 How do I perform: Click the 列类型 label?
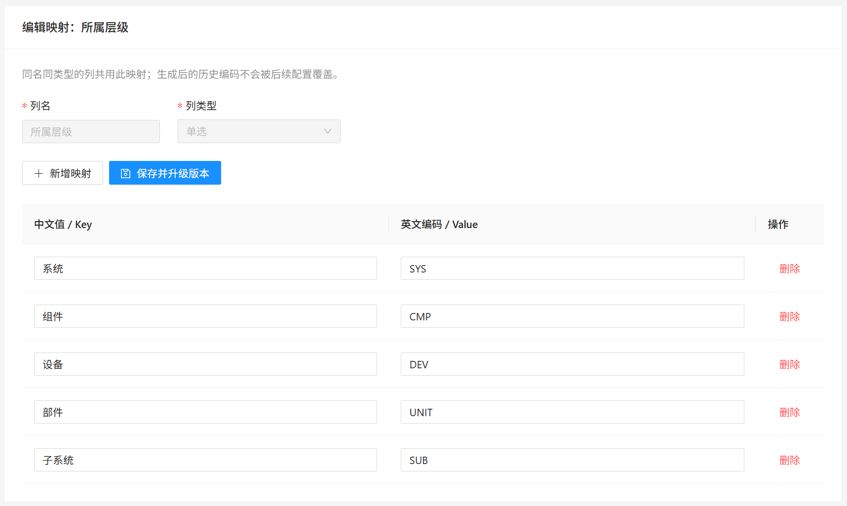pos(201,106)
